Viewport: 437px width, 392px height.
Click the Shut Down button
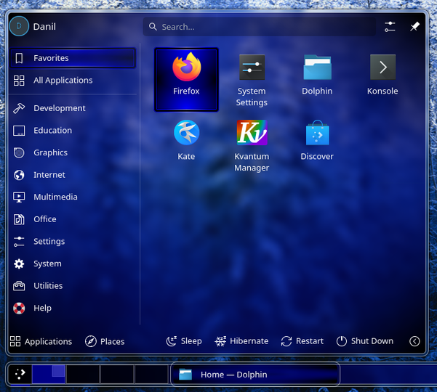(x=365, y=341)
